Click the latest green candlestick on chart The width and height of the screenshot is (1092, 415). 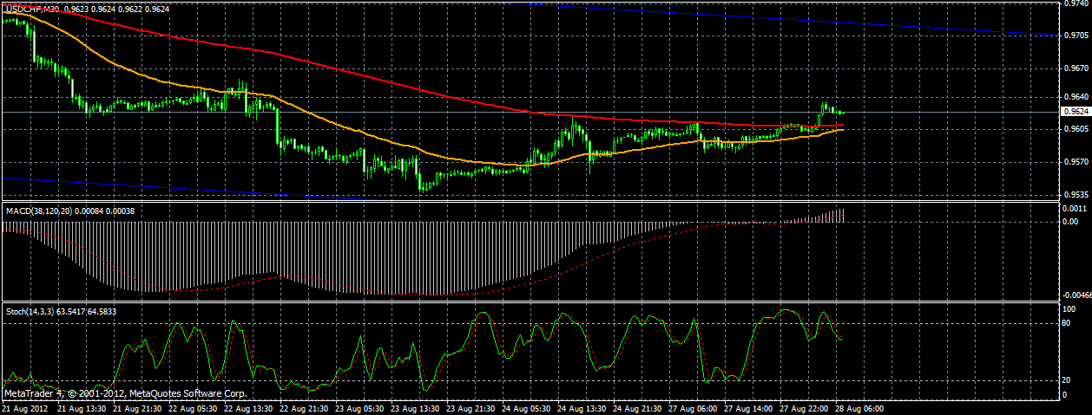tap(842, 112)
